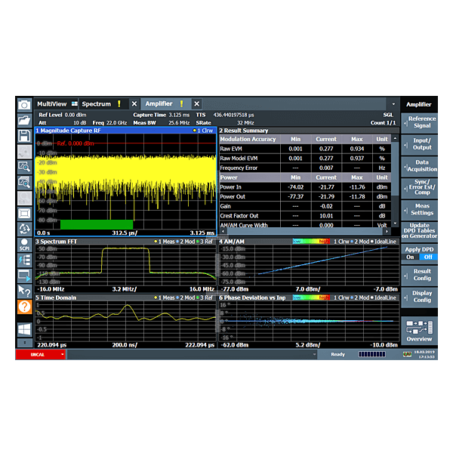Screen dimensions: 453x453
Task: Open the Data Acquisition softkey
Action: point(419,166)
